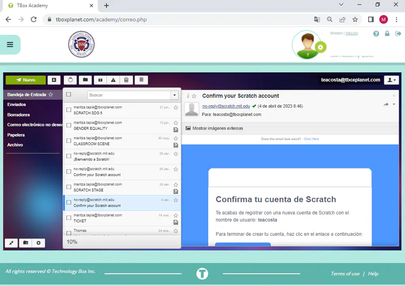The height and width of the screenshot is (286, 405).
Task: Refresh mail with the circular reload icon
Action: [70, 80]
